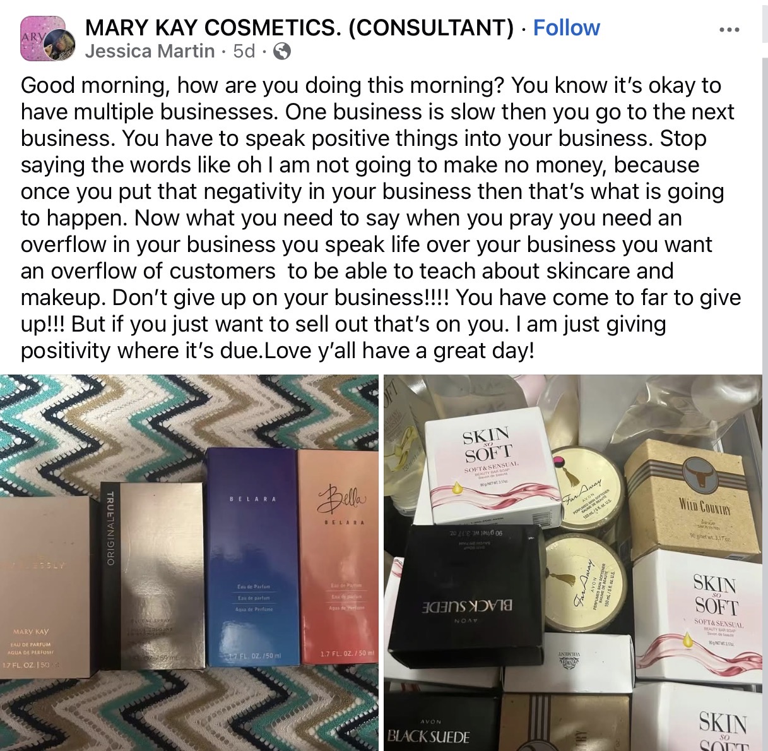Open Jessica Martin's small profile picture
Viewport: 768px width, 751px height.
(62, 45)
